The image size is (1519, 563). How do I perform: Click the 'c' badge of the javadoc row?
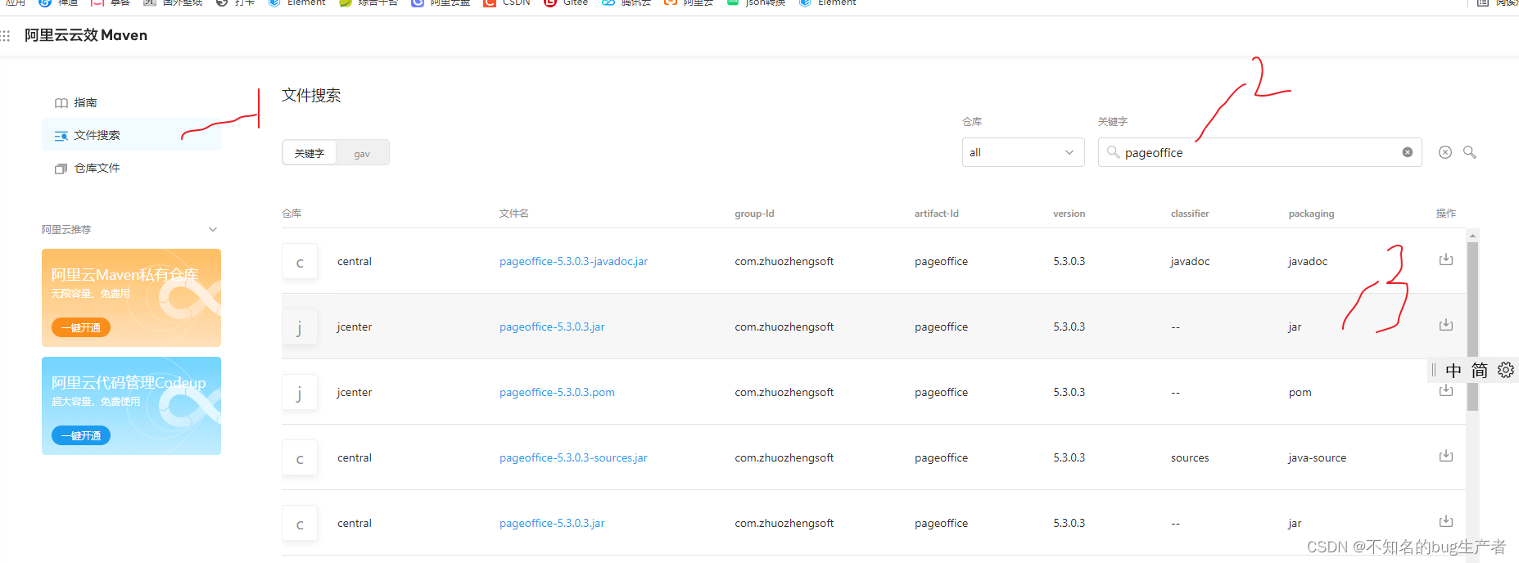[x=300, y=262]
